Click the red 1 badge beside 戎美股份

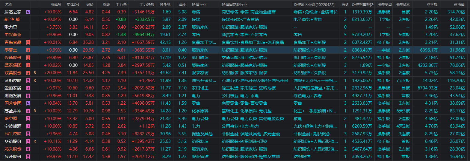tap(28, 73)
